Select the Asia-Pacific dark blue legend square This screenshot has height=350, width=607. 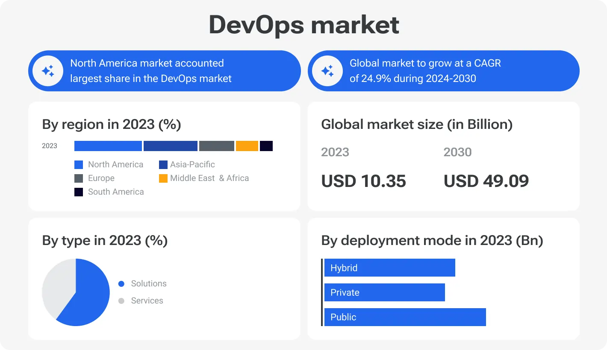pos(163,164)
